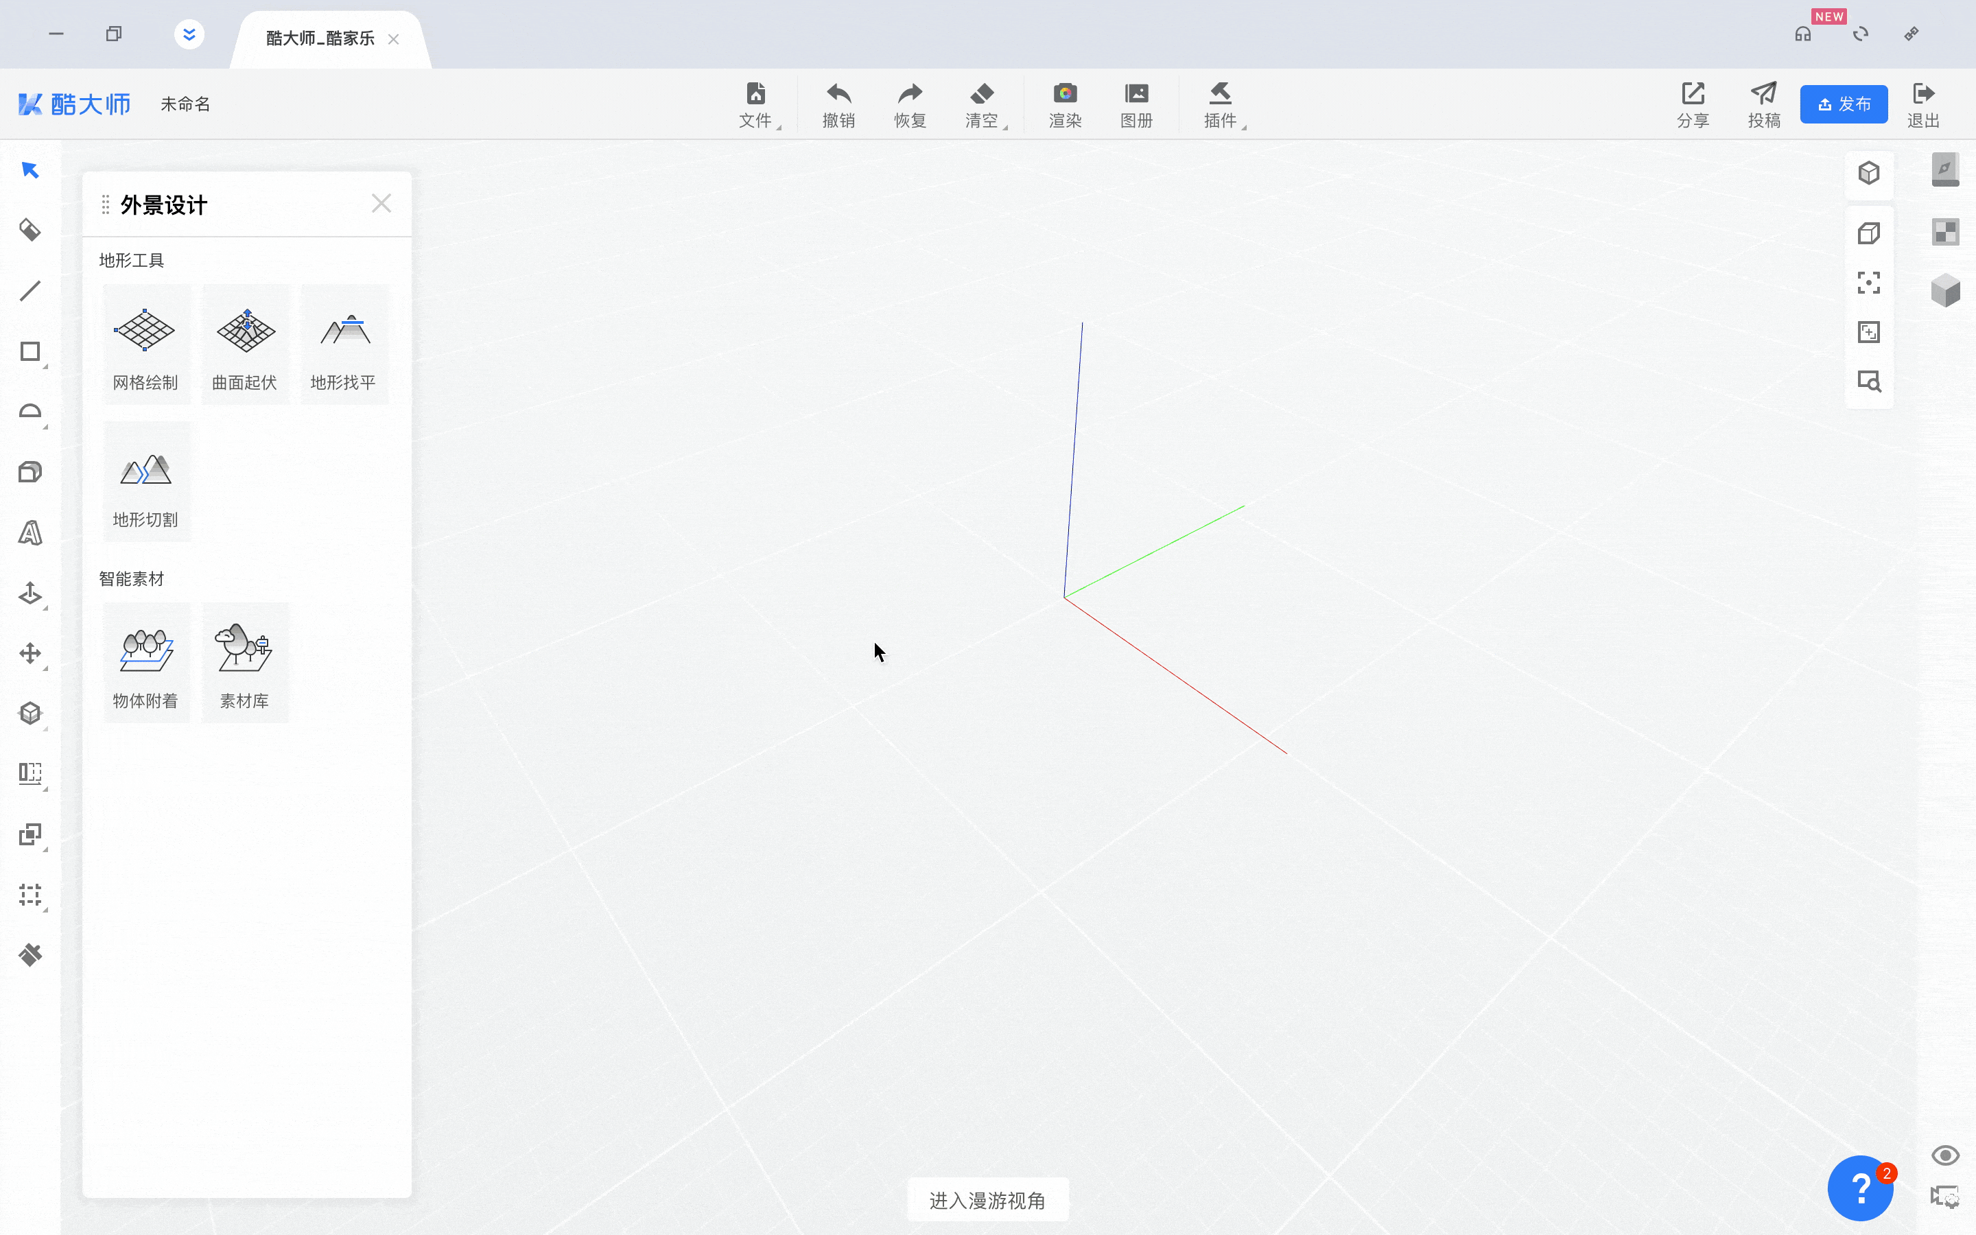Select the move tool with arrows

30,653
